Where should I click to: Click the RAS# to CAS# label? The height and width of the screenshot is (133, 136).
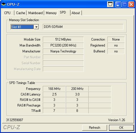(30, 100)
